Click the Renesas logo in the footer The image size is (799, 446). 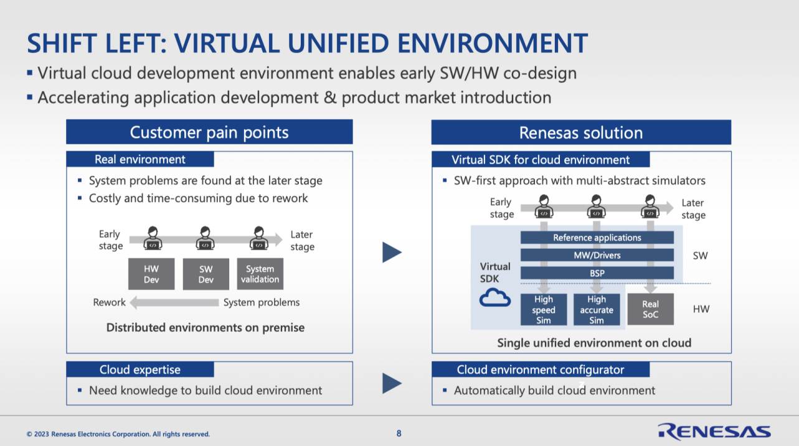pyautogui.click(x=714, y=432)
